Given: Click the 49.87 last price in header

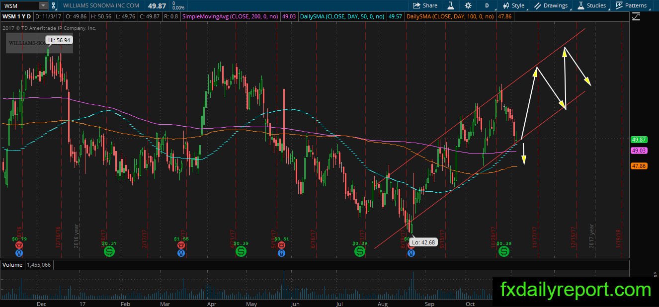Looking at the screenshot, I should 157,5.
